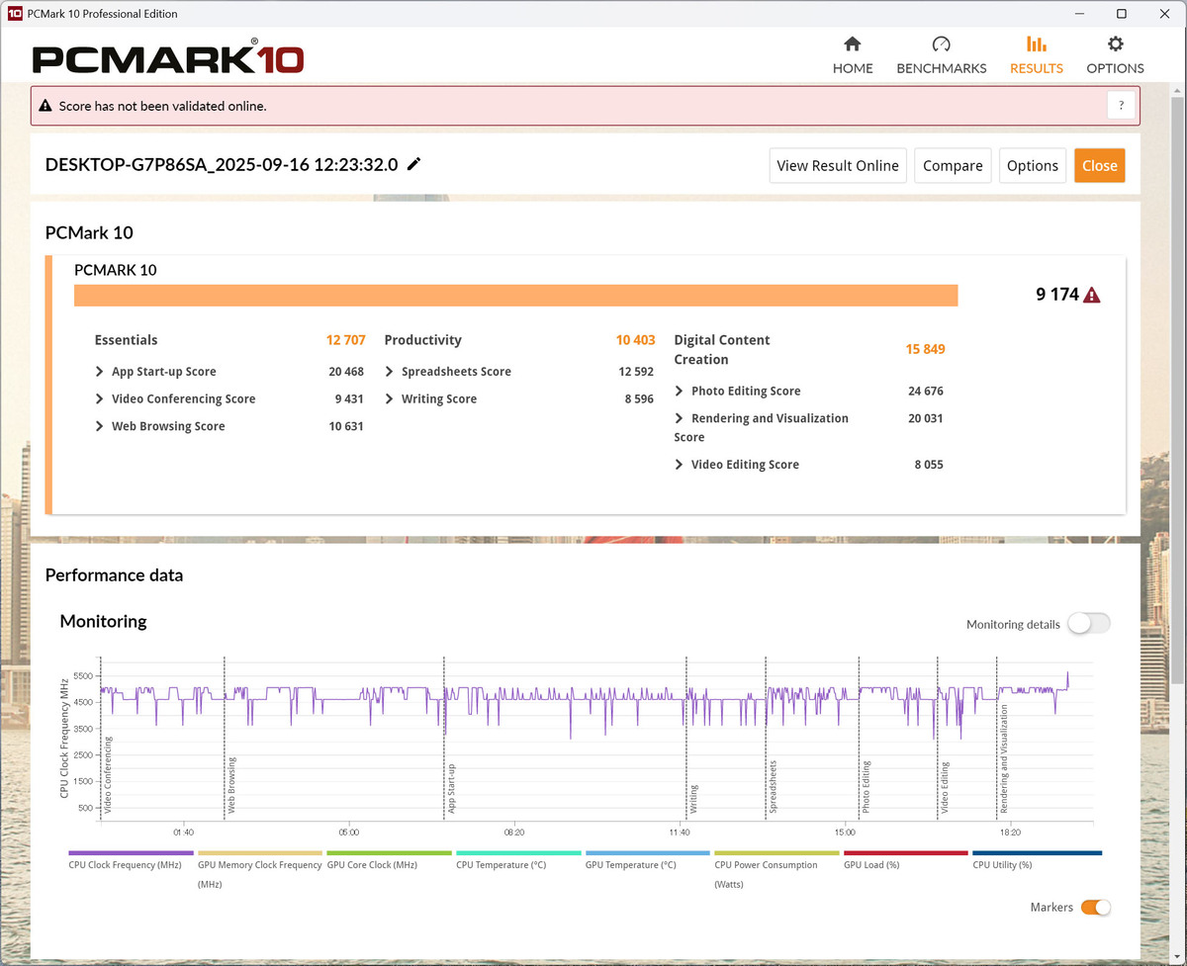
Task: Close the result with orange Close button
Action: [1099, 166]
